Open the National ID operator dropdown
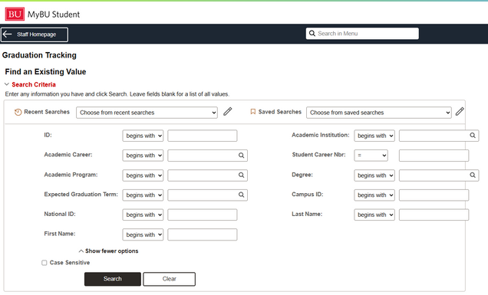 point(143,215)
